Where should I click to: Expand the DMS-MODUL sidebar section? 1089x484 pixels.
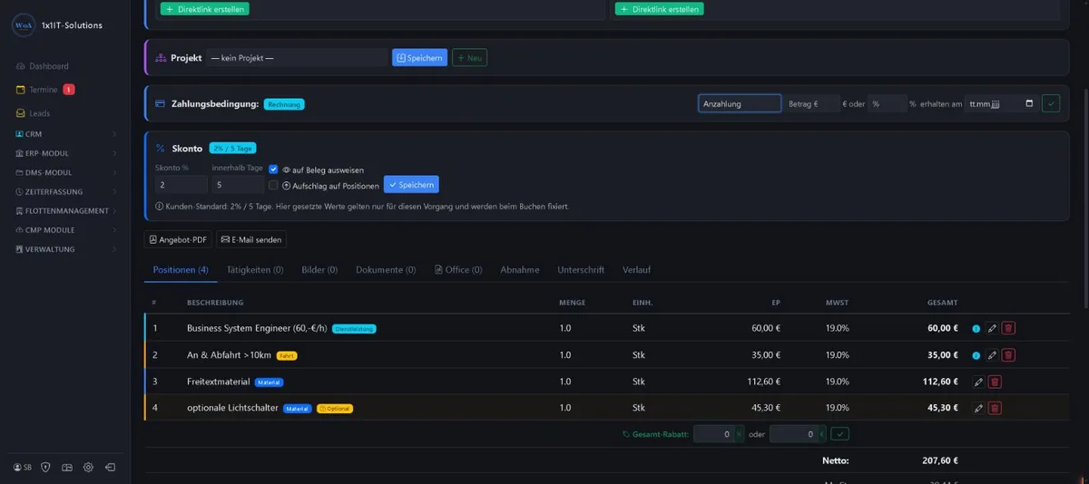66,172
